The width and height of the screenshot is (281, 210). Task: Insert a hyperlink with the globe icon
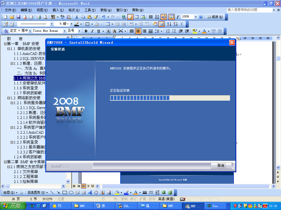124,17
